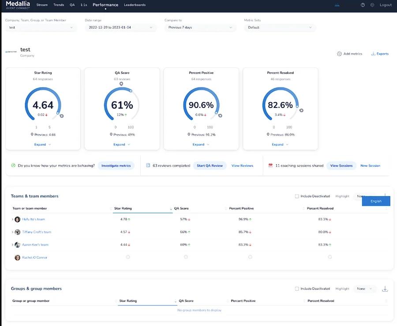Go to the Trends tab

click(x=58, y=5)
